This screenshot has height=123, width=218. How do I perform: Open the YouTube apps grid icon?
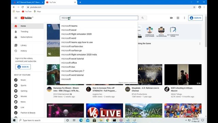click(x=178, y=18)
